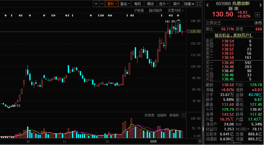This screenshot has width=264, height=145.
Task: Select the 筹码 tab
Action: [137, 4]
